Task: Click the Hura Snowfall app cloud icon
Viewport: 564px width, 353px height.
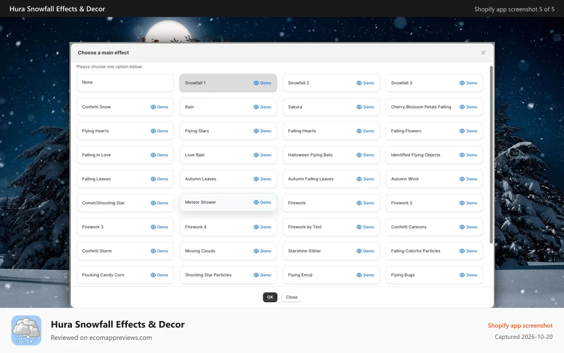Action: tap(26, 330)
